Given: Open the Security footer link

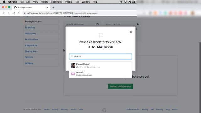Looking at the screenshot, I should (x=64, y=110).
